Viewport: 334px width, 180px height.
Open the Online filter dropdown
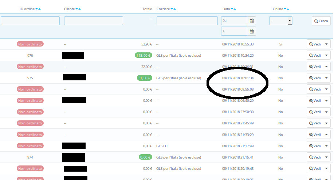click(x=280, y=21)
